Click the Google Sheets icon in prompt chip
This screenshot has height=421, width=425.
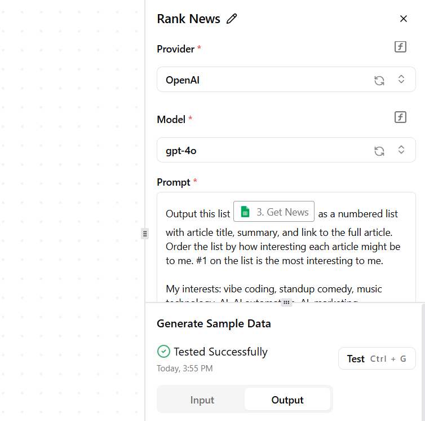coord(245,212)
